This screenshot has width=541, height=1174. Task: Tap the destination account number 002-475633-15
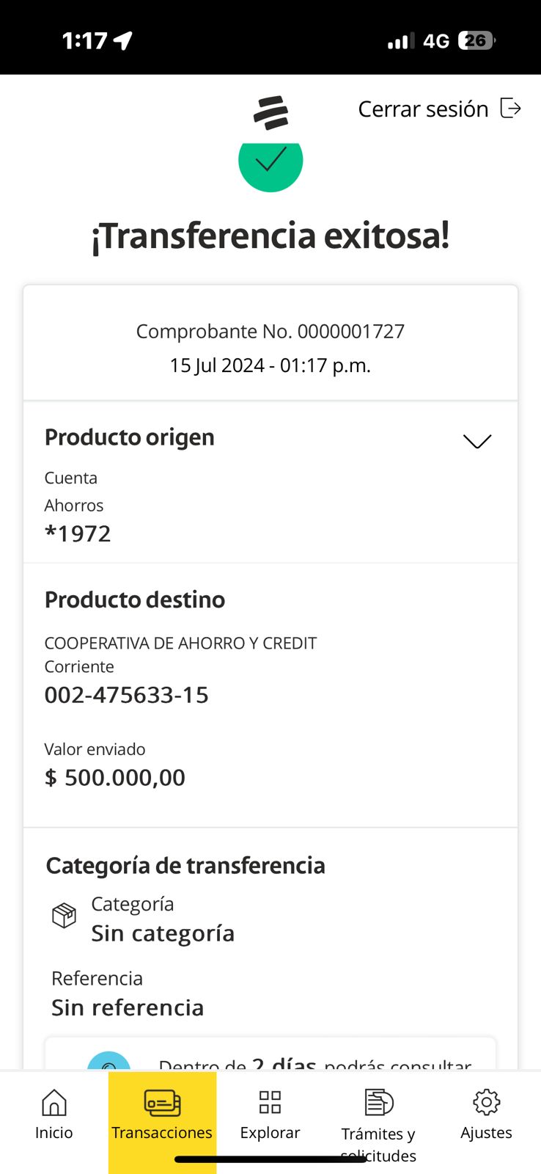(x=127, y=695)
